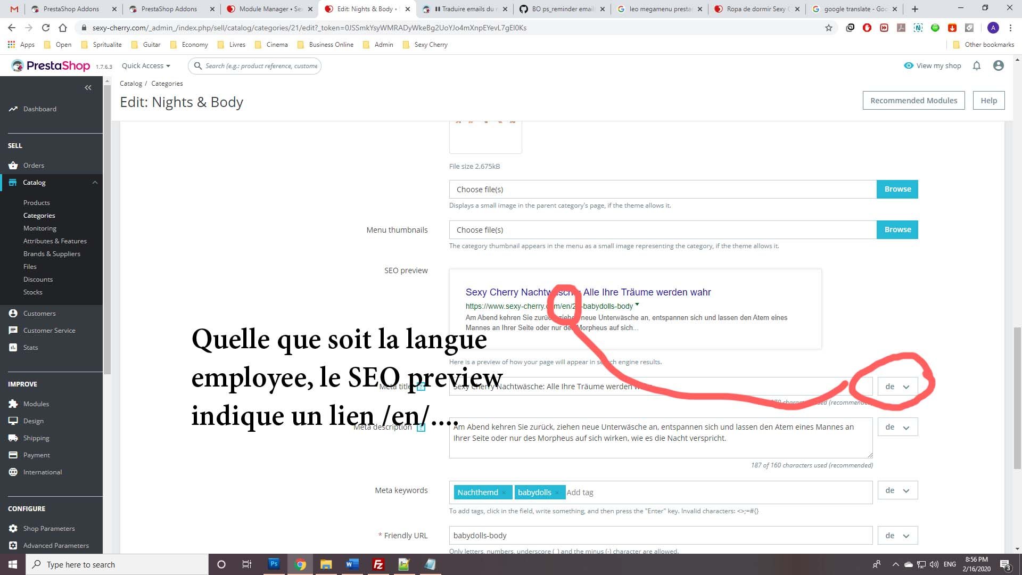Open Discounts submenu item

click(x=38, y=279)
